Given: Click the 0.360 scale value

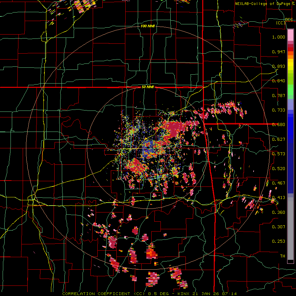Looking at the screenshot, I should tap(279, 212).
